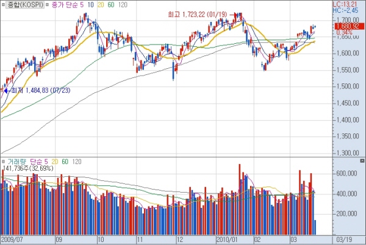Click the 최고 1,723.22 high arrow marker
Viewport: 366px width, 245px height.
(234, 13)
